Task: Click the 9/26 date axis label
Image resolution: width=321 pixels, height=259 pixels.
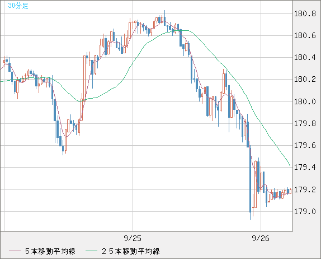Action: pyautogui.click(x=261, y=238)
